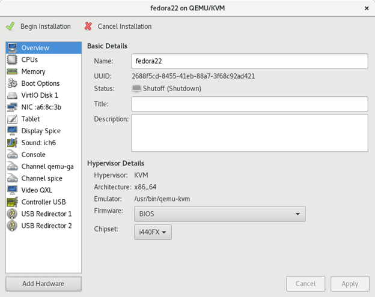The image size is (375, 297).
Task: Click Cancel Installation label
Action: [x=124, y=26]
